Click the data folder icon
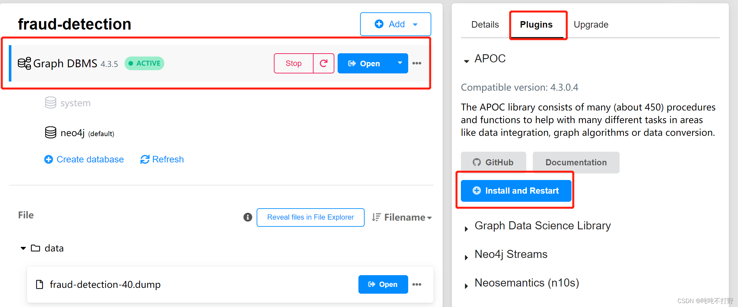Screen dimensions: 738x307 [x=35, y=248]
